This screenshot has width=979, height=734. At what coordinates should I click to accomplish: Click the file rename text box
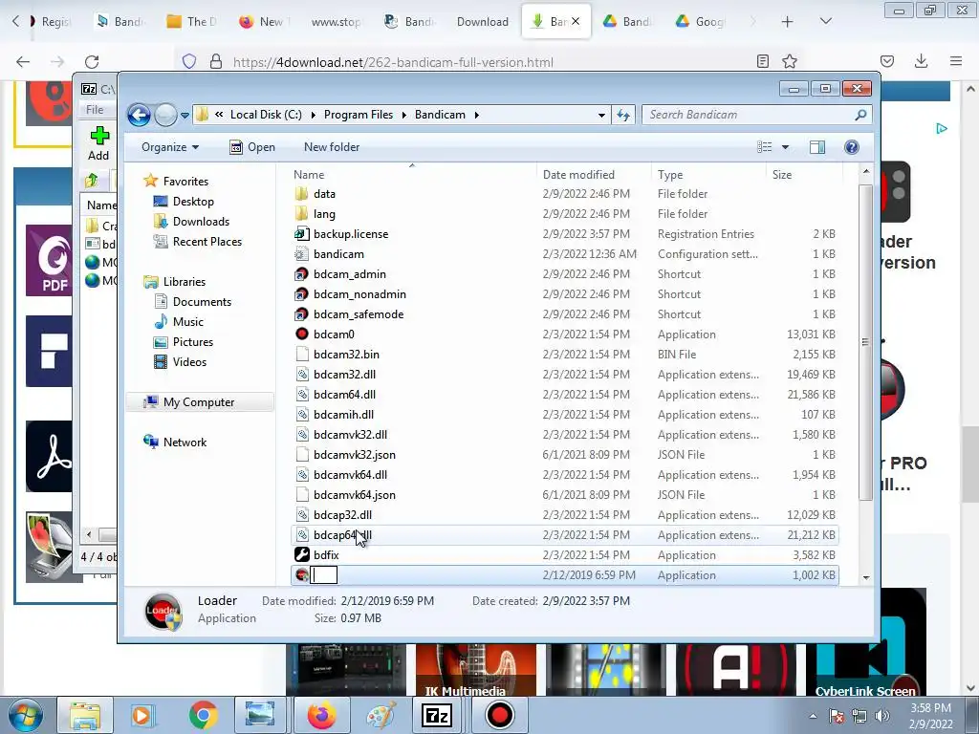[x=323, y=574]
